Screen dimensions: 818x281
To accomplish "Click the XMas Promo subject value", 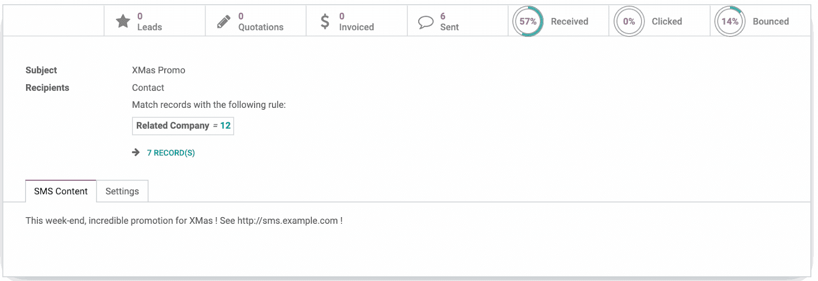I will click(158, 71).
